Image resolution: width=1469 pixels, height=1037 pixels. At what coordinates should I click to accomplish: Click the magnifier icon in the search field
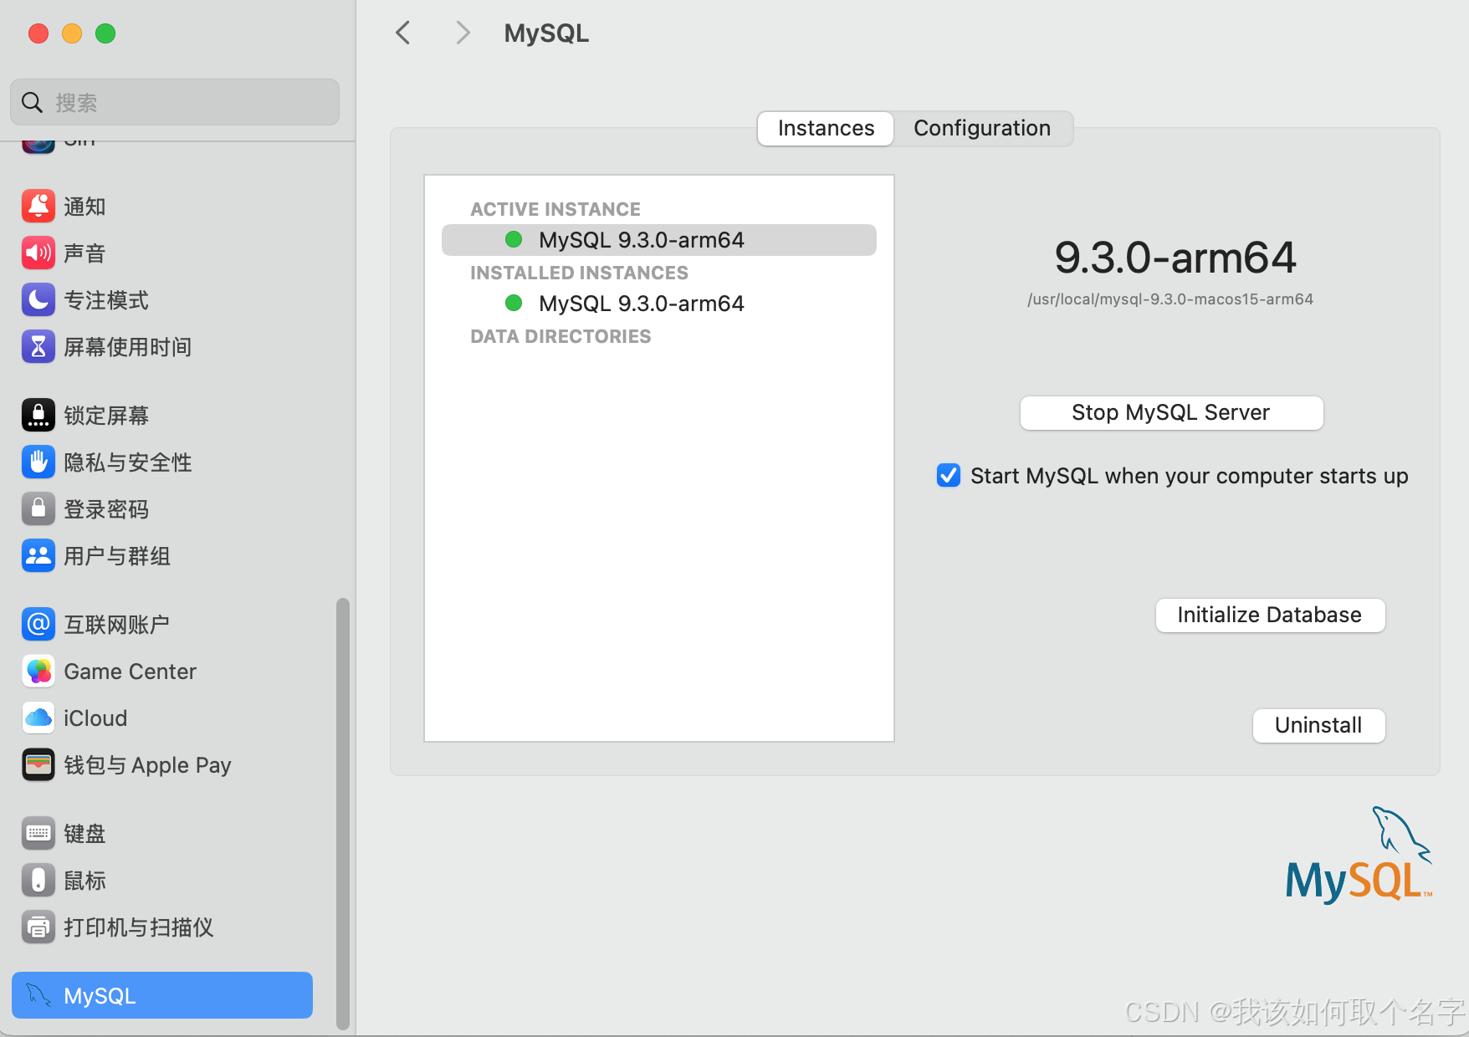point(32,102)
